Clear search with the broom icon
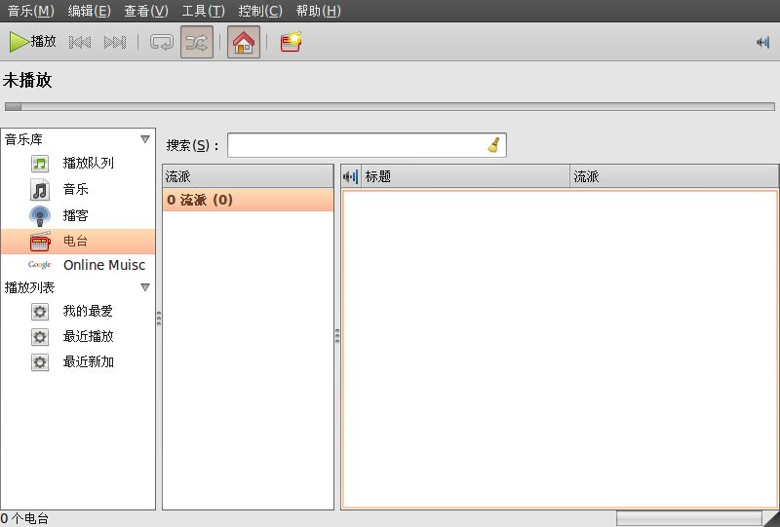The height and width of the screenshot is (527, 780). coord(493,145)
